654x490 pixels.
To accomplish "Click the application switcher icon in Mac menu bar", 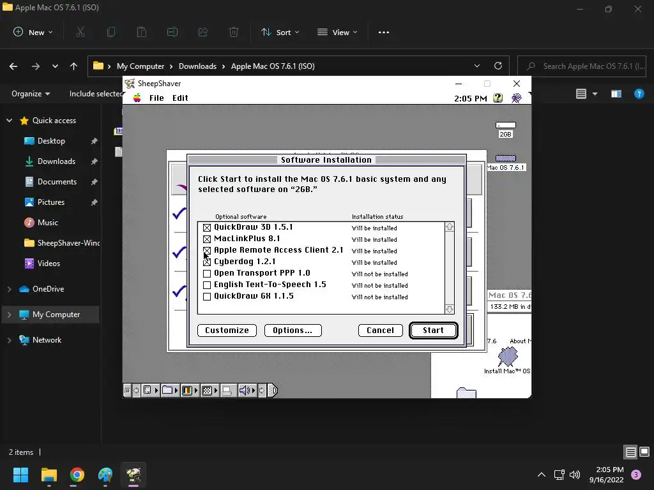I will tap(516, 98).
